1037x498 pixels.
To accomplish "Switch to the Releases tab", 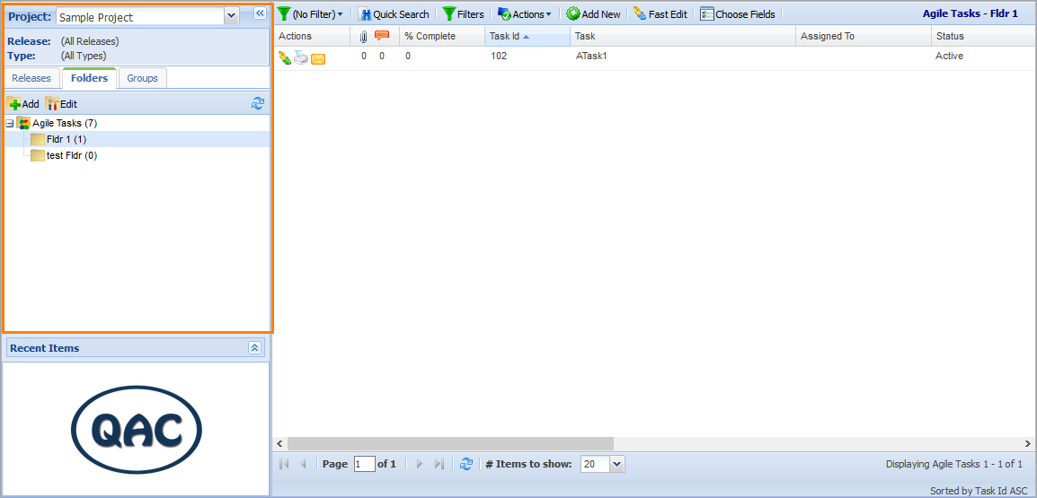I will click(x=31, y=78).
